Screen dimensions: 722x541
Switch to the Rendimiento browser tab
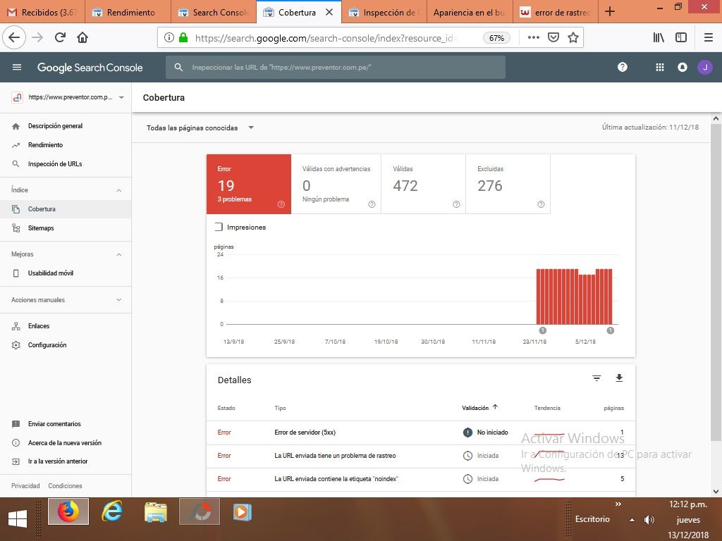128,12
